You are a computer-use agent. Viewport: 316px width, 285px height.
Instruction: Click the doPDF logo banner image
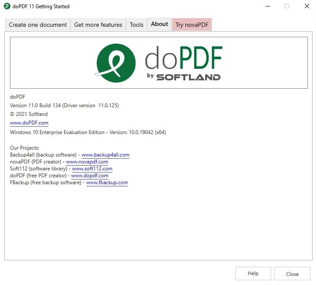coord(159,63)
